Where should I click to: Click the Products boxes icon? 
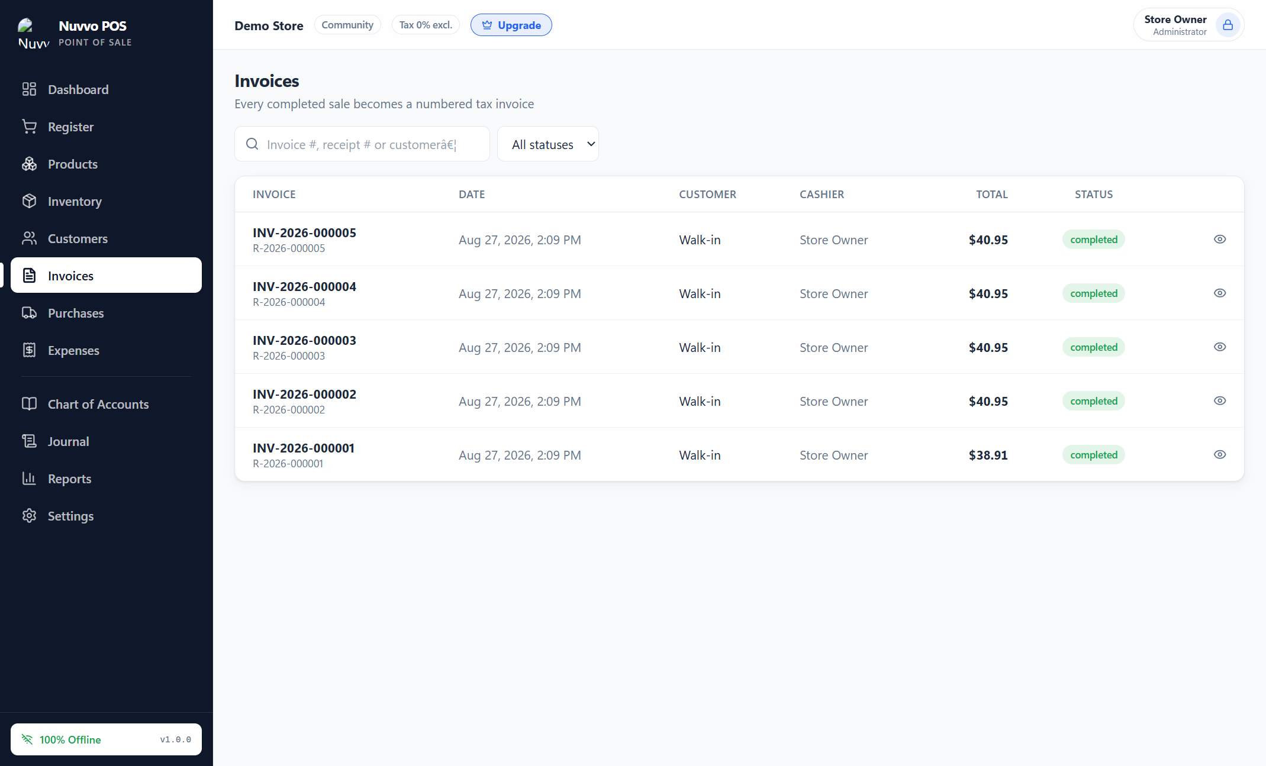[x=29, y=164]
